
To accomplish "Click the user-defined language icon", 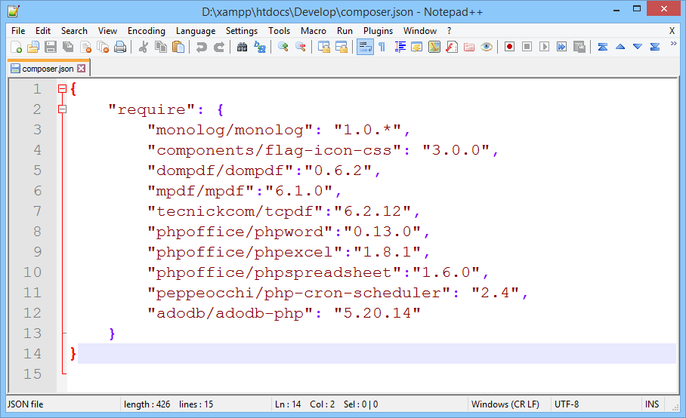I will [417, 47].
